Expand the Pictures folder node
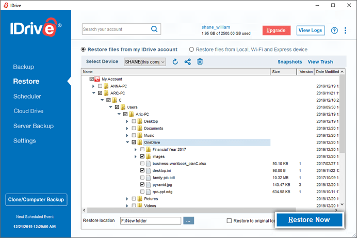Image resolution: width=357 pixels, height=238 pixels. pyautogui.click(x=127, y=199)
